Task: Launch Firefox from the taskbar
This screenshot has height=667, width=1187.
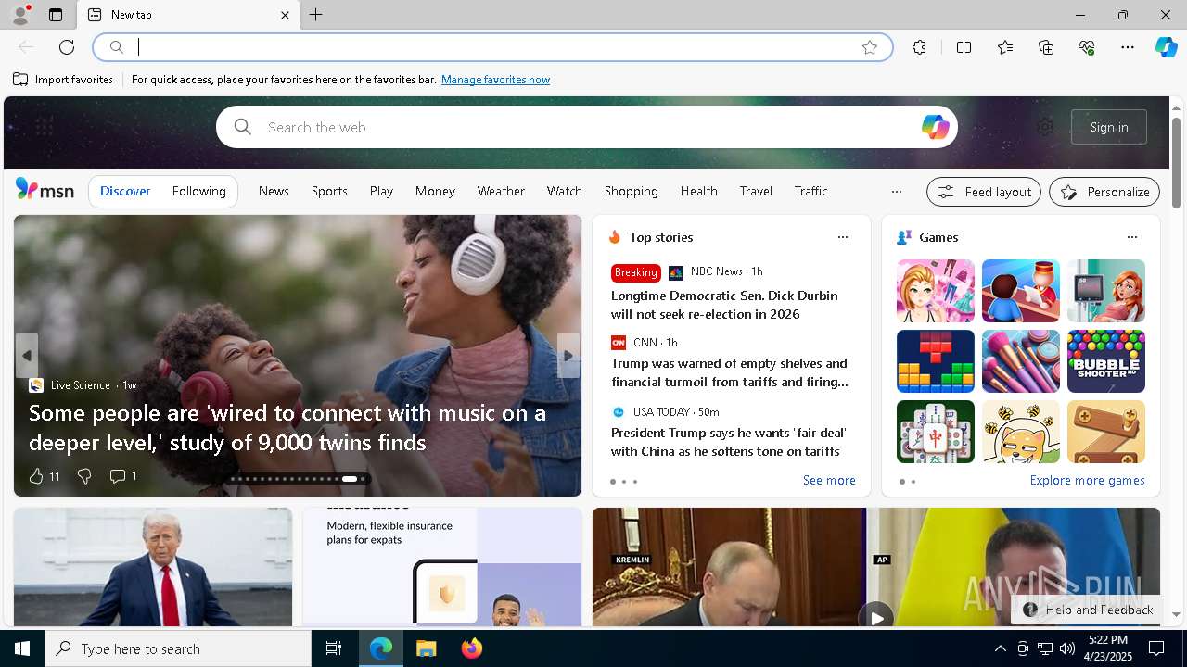Action: 471,648
